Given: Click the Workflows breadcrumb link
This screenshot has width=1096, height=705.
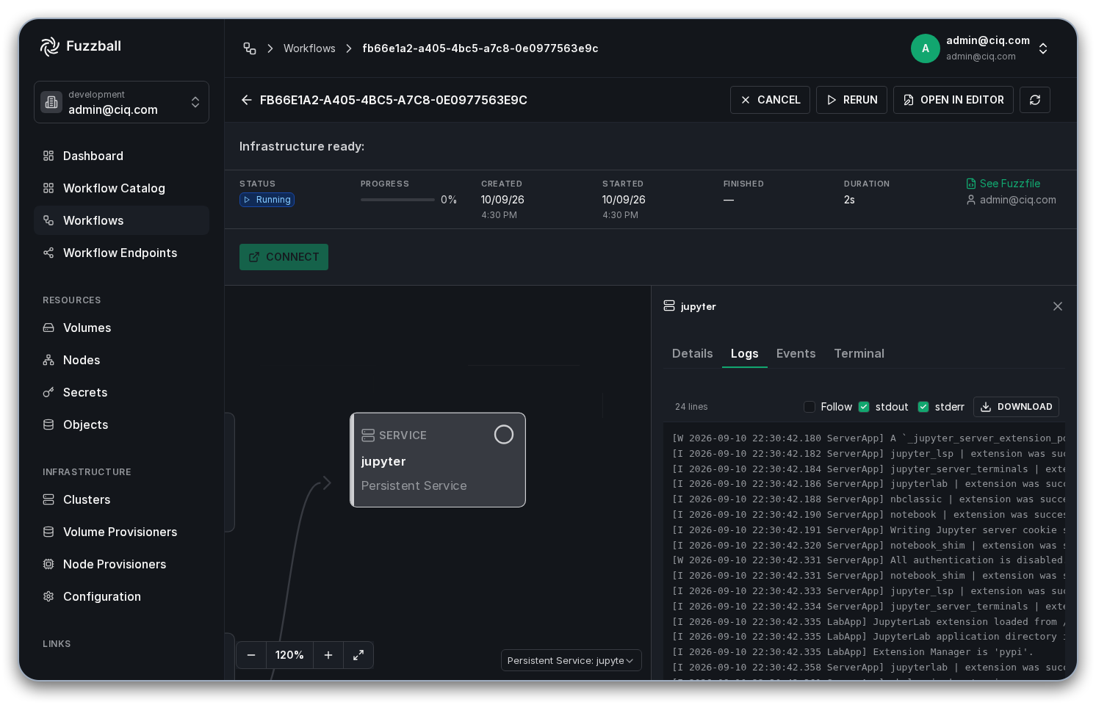Looking at the screenshot, I should 309,48.
